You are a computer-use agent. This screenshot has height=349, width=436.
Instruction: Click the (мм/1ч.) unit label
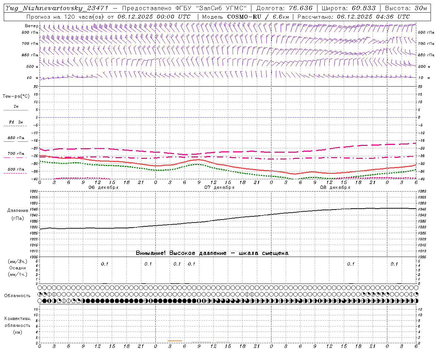(18, 274)
